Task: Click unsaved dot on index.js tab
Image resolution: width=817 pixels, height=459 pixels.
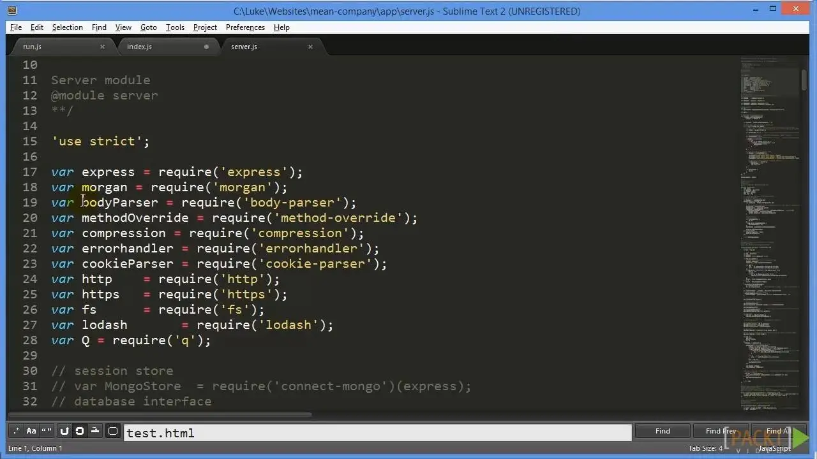Action: pos(206,47)
